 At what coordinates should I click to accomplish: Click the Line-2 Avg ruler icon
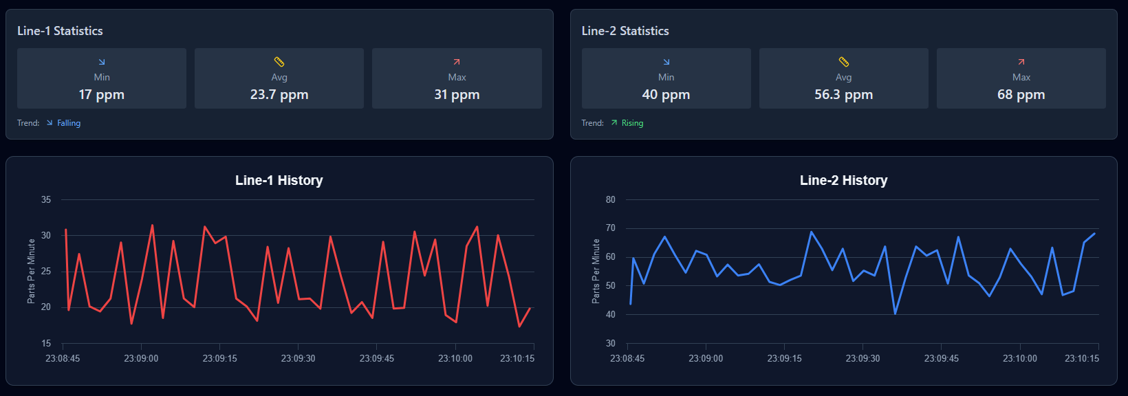[843, 62]
